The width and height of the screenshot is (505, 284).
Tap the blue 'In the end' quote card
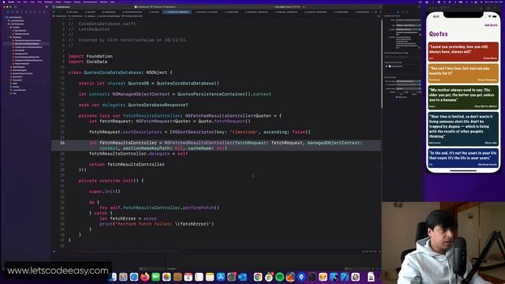(463, 158)
